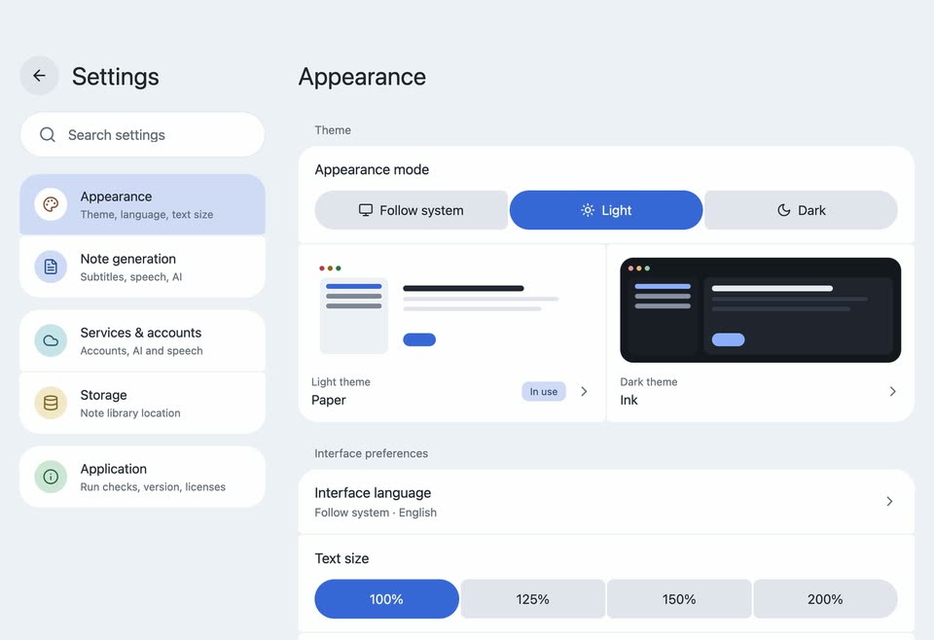This screenshot has width=934, height=640.
Task: Expand the Paper light theme chevron
Action: 585,391
